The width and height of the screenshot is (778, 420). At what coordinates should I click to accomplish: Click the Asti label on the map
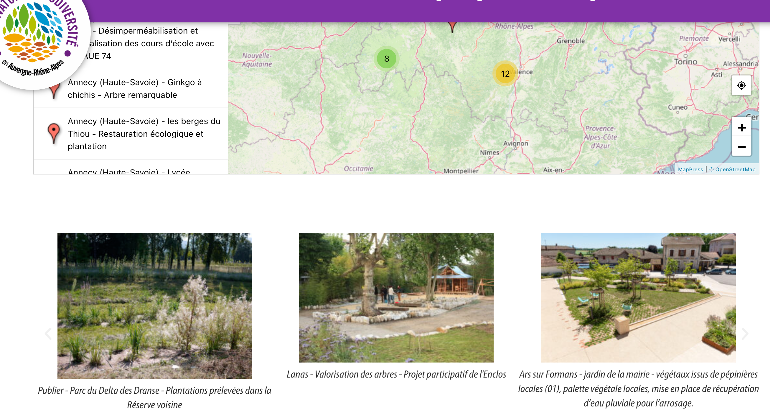[716, 74]
